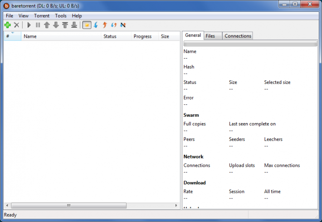Click the Peers label
Image resolution: width=322 pixels, height=222 pixels.
click(x=189, y=139)
